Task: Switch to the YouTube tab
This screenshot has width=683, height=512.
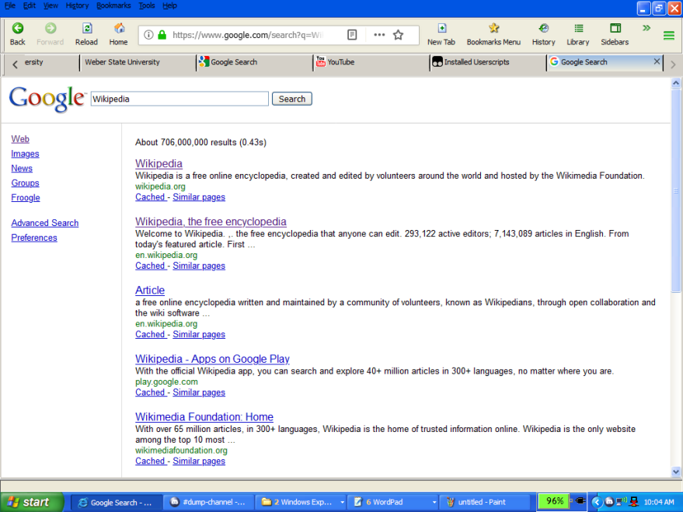Action: click(x=371, y=62)
